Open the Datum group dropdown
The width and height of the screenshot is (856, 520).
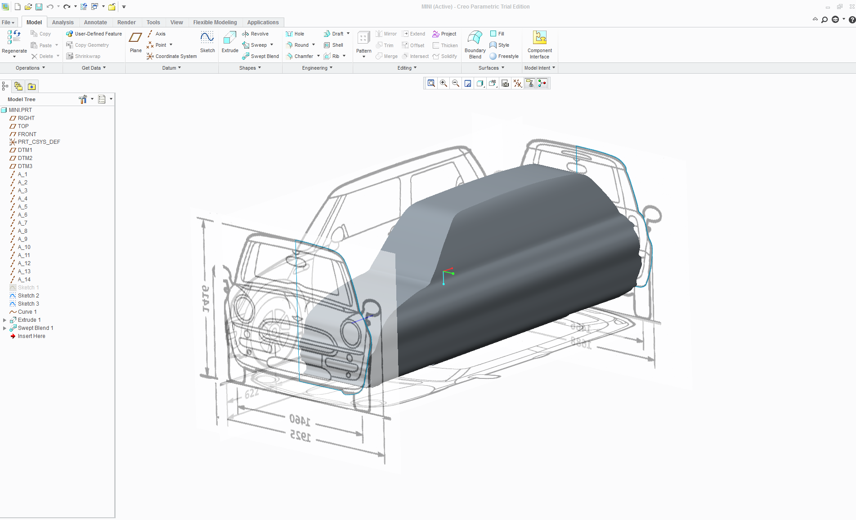click(x=171, y=68)
